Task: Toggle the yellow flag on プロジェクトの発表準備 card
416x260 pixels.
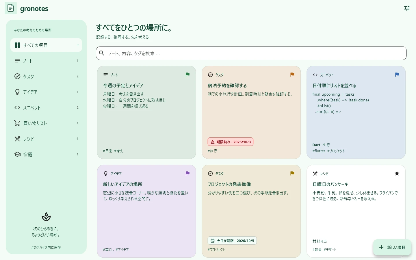Action: (x=292, y=173)
